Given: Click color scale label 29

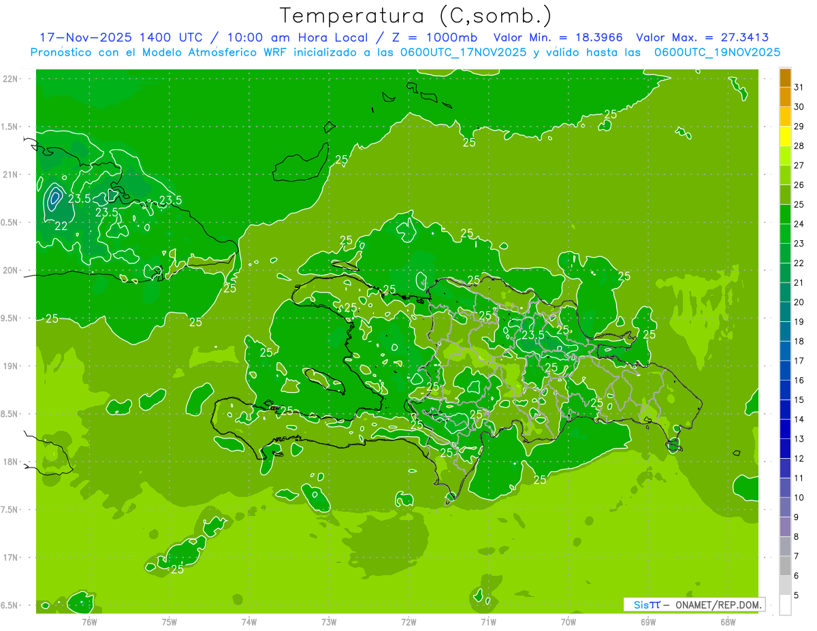Looking at the screenshot, I should (x=799, y=126).
